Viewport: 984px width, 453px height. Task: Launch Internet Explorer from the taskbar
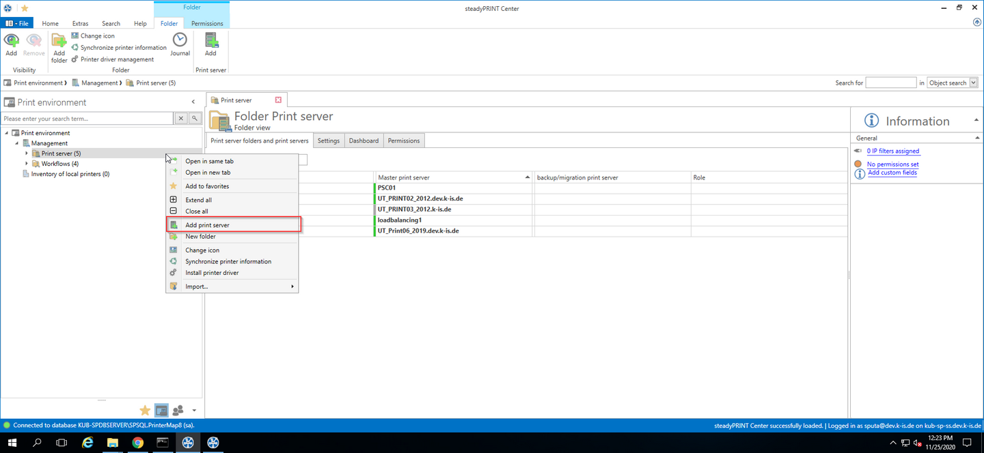coord(87,443)
